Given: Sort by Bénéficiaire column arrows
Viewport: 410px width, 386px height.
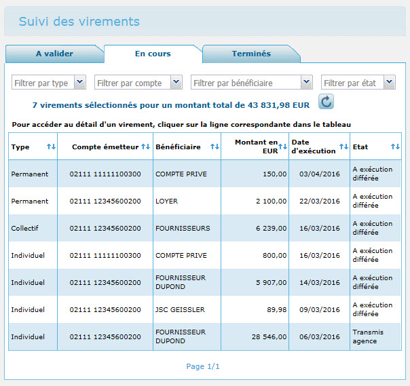Looking at the screenshot, I should click(215, 147).
